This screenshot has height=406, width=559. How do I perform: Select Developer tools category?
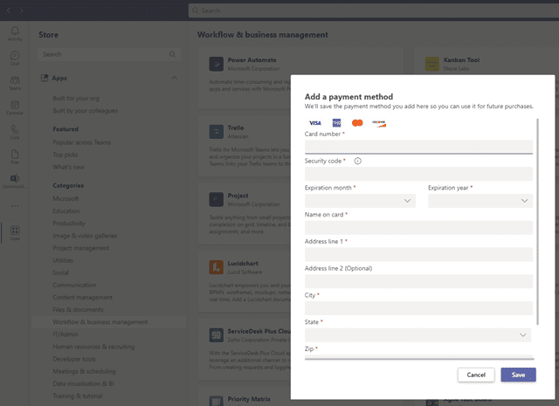click(x=73, y=359)
